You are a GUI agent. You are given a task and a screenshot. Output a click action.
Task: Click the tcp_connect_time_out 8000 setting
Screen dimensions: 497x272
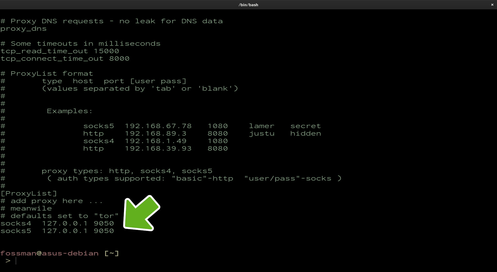pyautogui.click(x=65, y=59)
